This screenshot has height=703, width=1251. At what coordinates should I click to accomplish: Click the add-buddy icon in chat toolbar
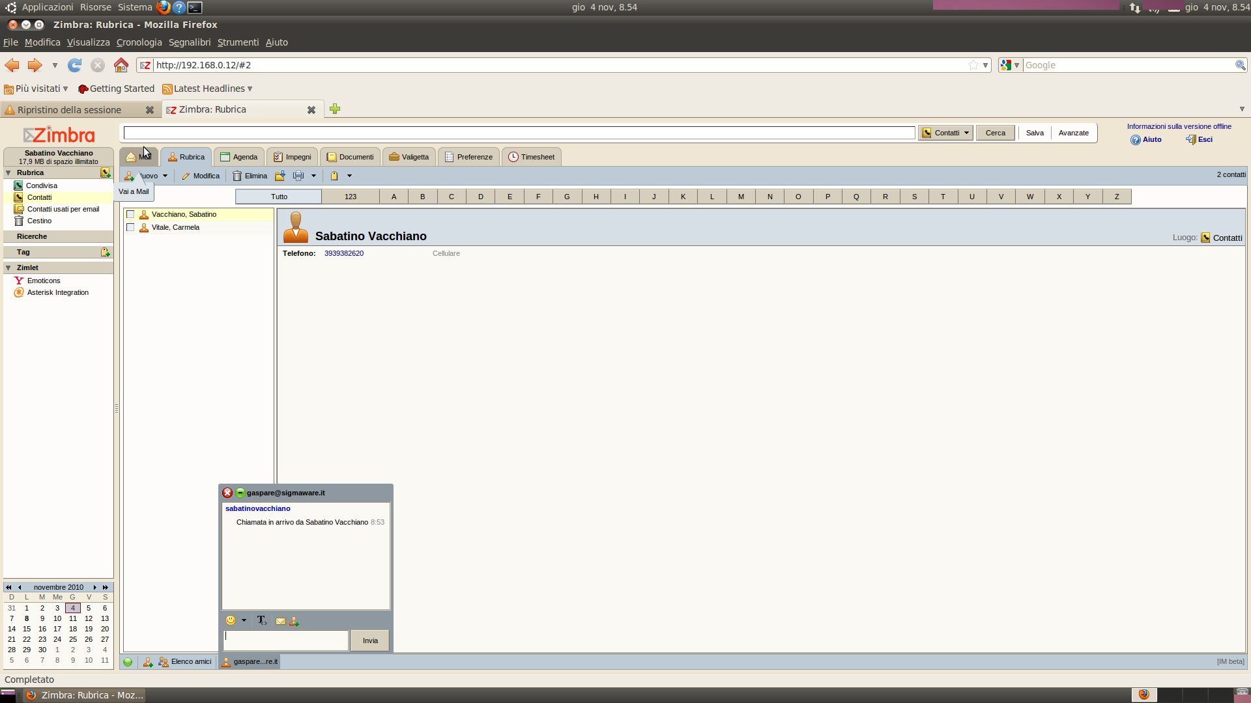[295, 621]
